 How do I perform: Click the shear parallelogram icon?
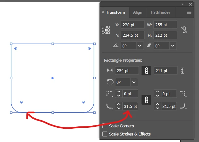point(149,45)
